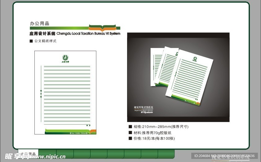261x162 pixels.
Task: Select the first green tab after 办公用品
Action: tap(48, 154)
